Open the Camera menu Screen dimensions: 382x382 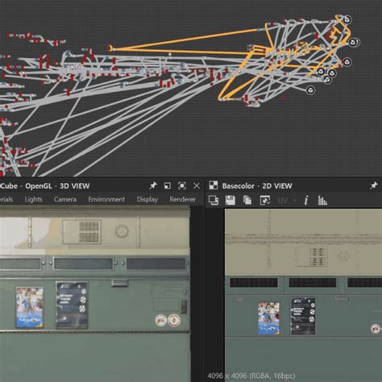pos(65,199)
